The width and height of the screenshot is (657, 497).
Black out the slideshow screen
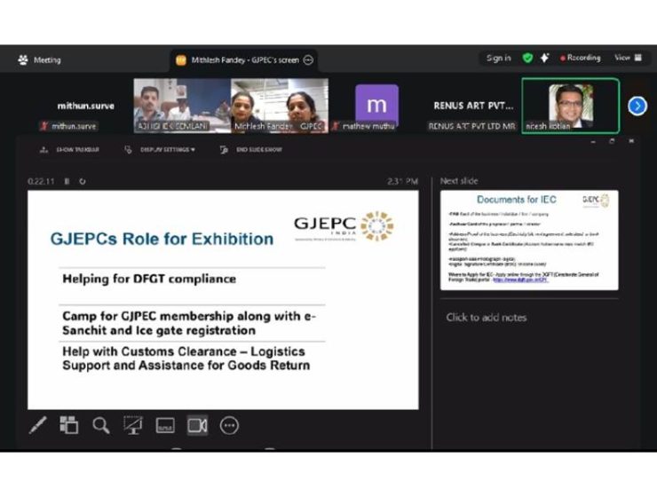point(133,426)
